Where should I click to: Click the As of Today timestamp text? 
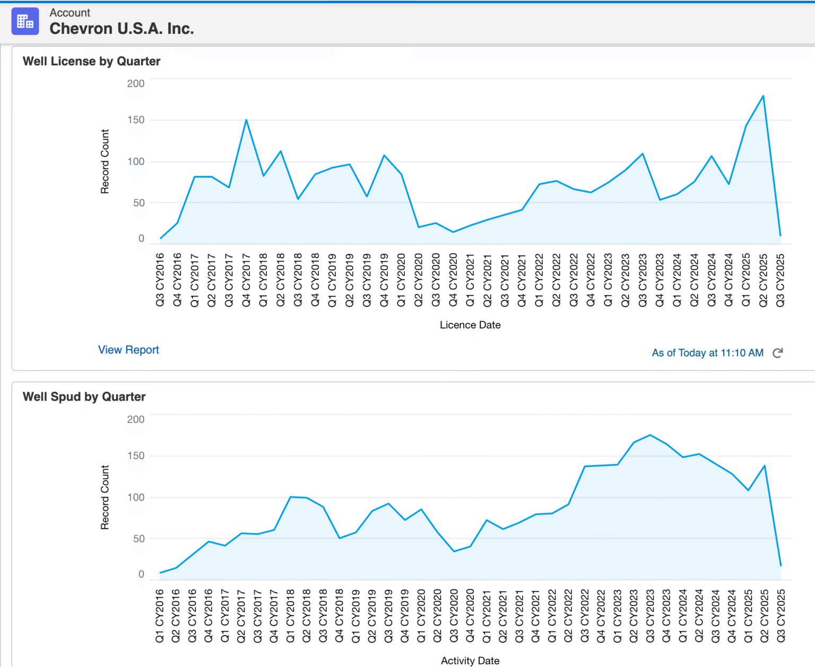tap(707, 353)
